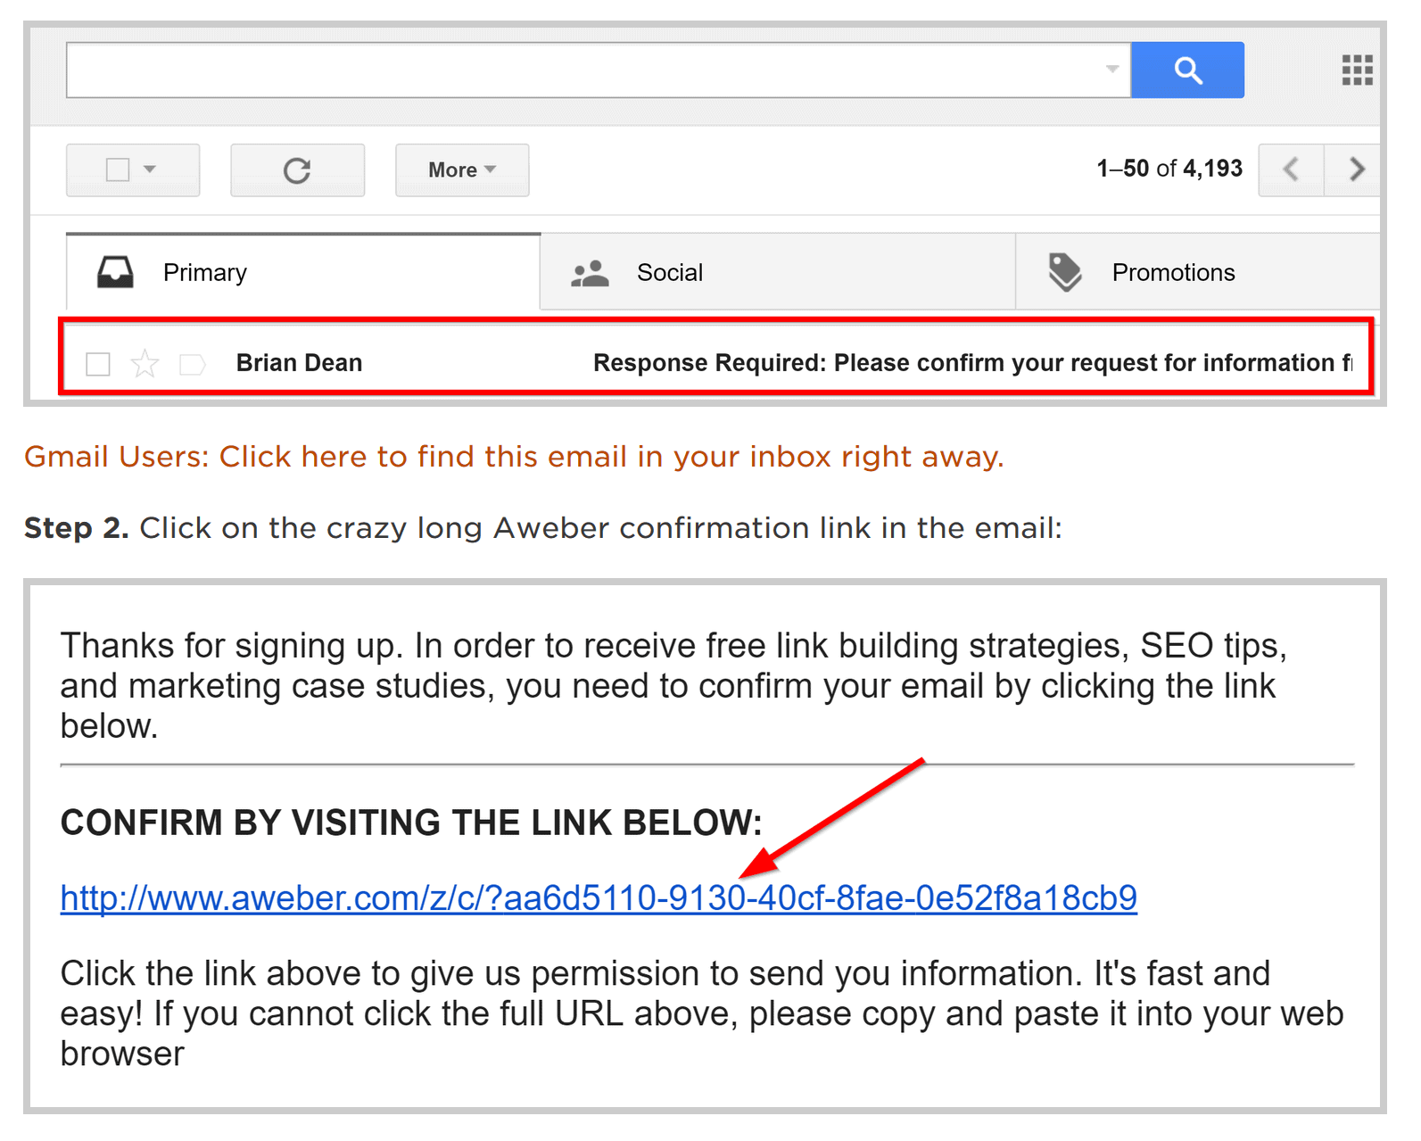1421x1141 pixels.
Task: Open the Brian Dean sender name
Action: 299,363
